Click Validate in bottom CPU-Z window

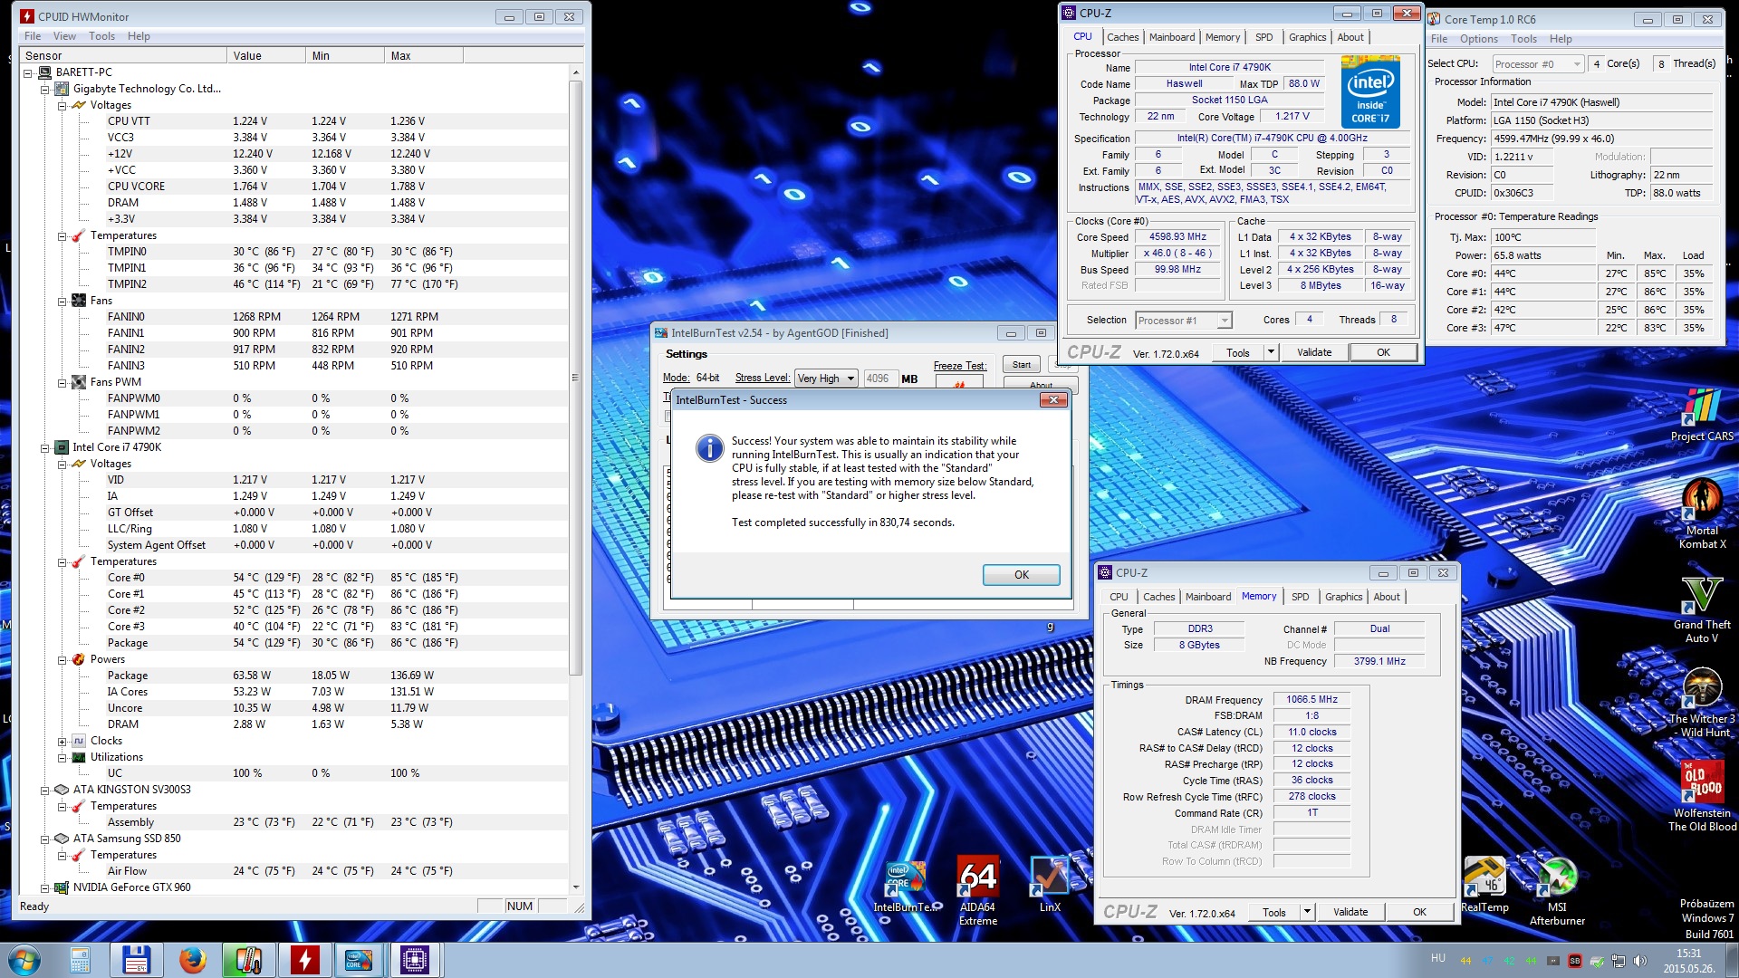tap(1350, 912)
